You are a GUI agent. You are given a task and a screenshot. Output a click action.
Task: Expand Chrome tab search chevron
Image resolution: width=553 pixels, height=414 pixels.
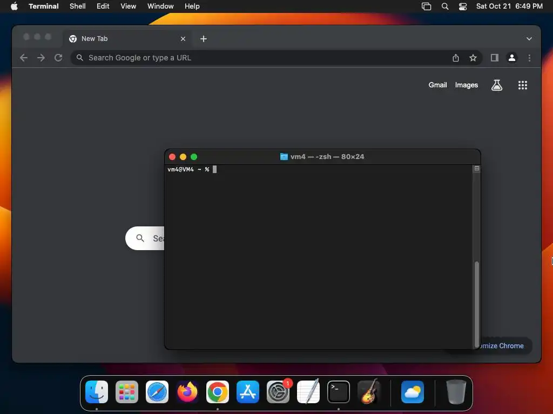(x=529, y=39)
